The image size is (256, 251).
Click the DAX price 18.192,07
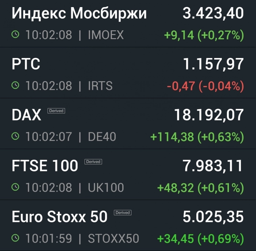pos(209,115)
